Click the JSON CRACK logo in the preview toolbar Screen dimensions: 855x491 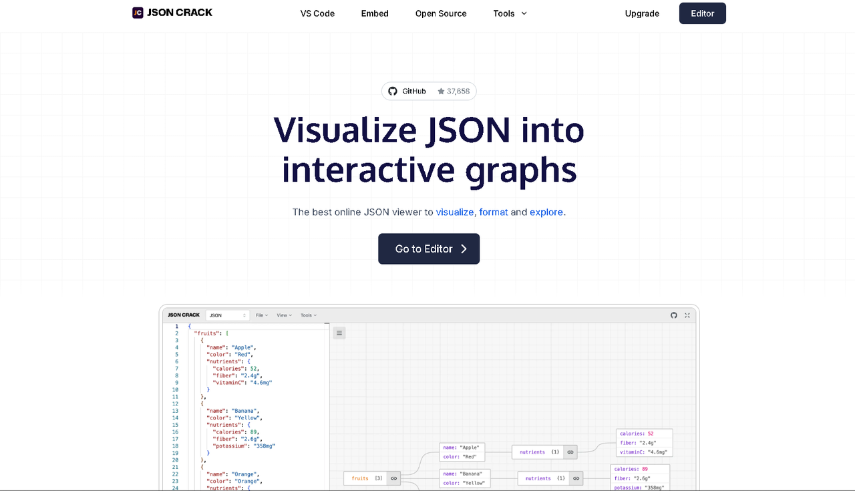tap(184, 315)
